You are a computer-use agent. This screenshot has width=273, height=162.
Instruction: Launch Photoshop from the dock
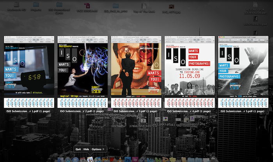(128, 160)
